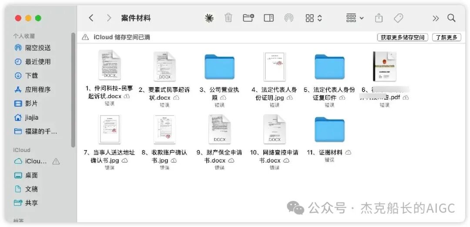Viewport: 470px width, 227px height.
Task: Select 4、法定代表人身份证明.jpg thumbnail
Action: 274,66
